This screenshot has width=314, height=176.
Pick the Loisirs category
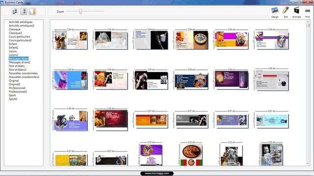[13, 51]
